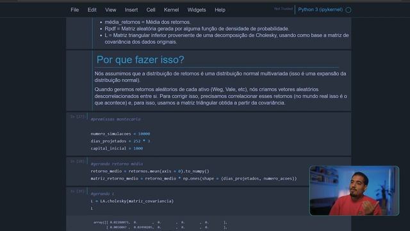Click the code line 'numero_simulacoes = 10000'
This screenshot has height=231, width=410.
[x=120, y=134]
